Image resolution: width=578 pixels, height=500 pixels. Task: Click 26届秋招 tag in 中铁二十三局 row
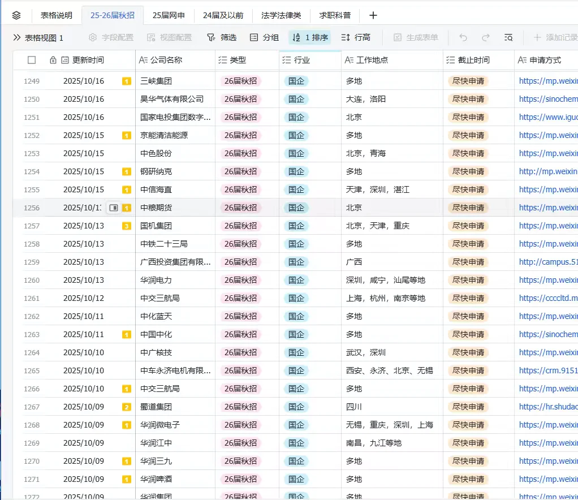240,244
